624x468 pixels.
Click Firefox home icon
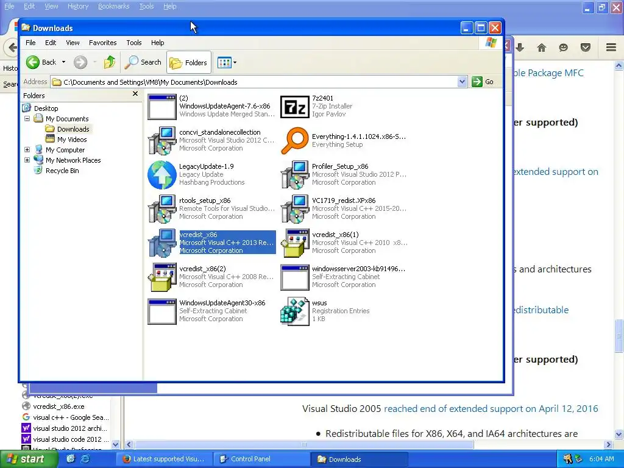[x=542, y=48]
